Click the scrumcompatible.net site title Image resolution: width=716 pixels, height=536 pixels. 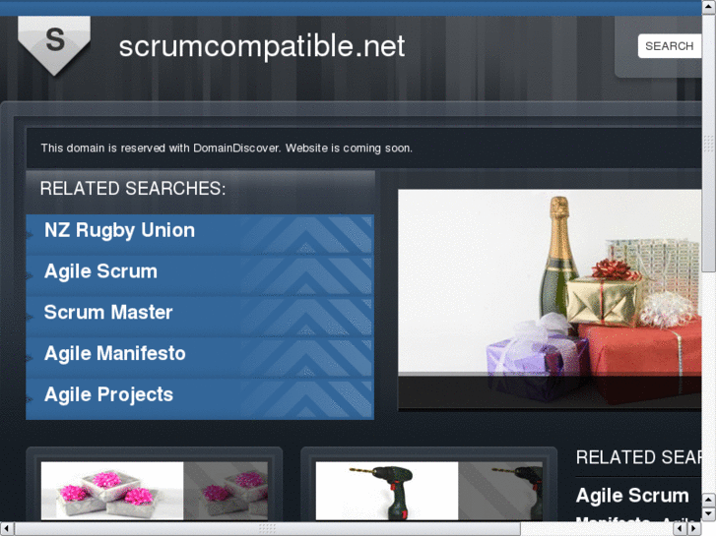(x=262, y=46)
